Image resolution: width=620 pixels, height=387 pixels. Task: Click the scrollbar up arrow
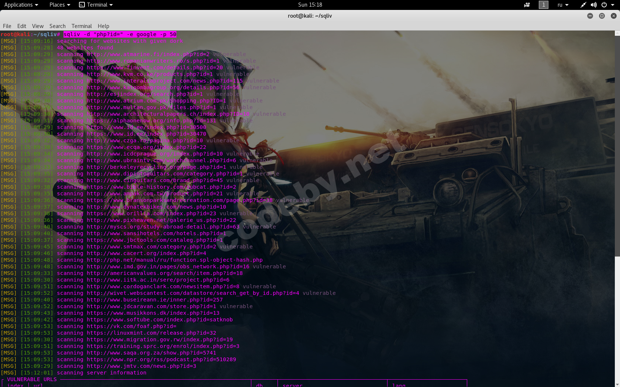(617, 33)
